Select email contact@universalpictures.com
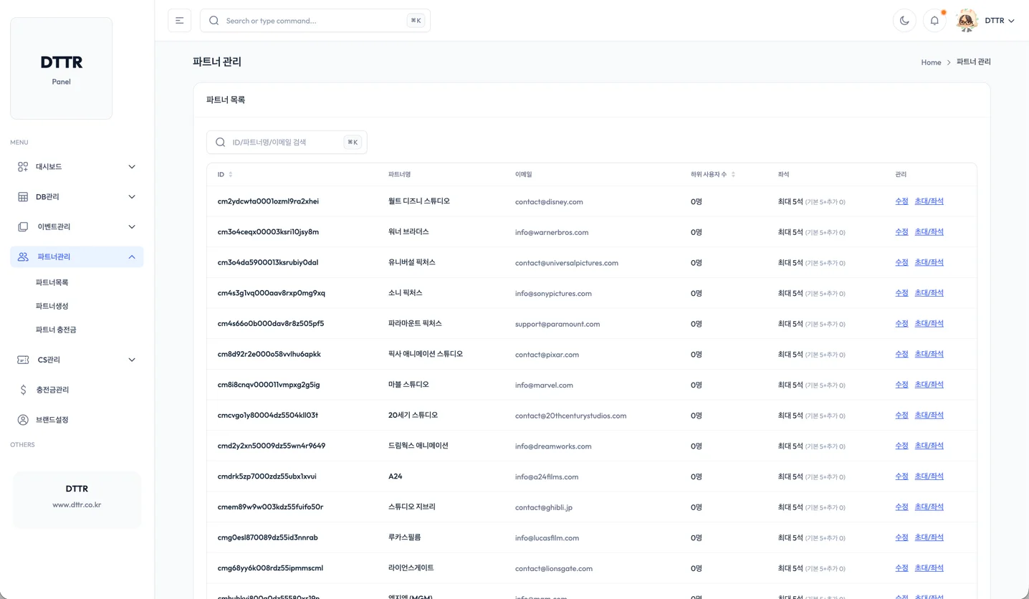The image size is (1029, 599). click(566, 263)
